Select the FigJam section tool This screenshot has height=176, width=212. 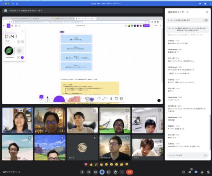click(116, 98)
